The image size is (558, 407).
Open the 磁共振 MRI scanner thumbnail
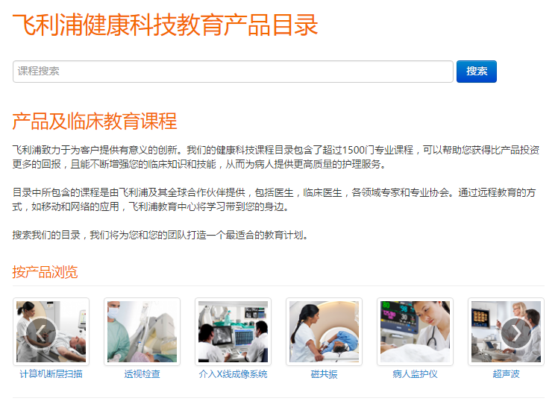pos(325,332)
